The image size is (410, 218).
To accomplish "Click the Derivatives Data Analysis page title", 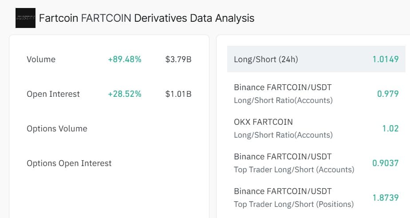I will [x=146, y=18].
